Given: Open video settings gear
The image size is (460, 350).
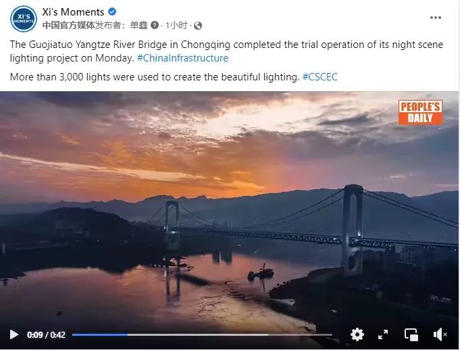Looking at the screenshot, I should pos(357,334).
